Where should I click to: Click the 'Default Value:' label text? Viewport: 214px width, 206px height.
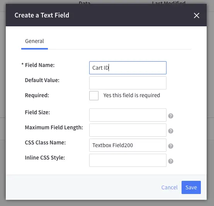(42, 80)
